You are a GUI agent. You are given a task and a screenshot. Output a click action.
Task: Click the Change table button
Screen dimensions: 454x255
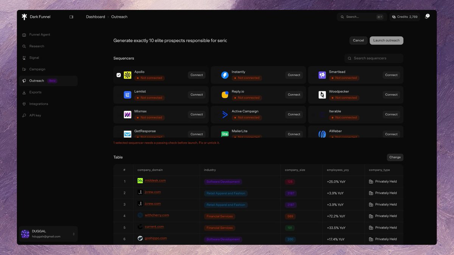tap(395, 157)
